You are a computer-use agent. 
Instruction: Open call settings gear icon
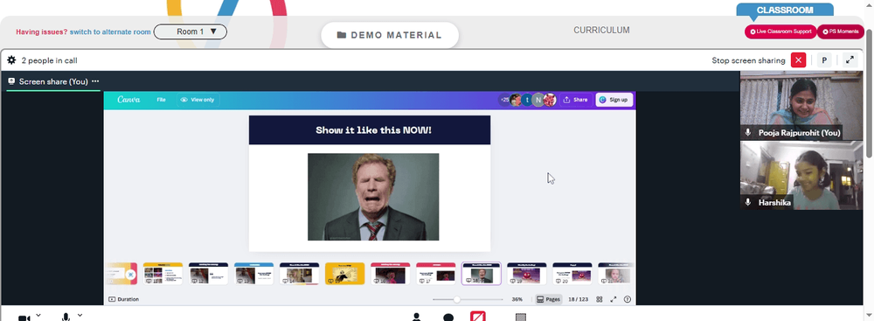[x=11, y=60]
